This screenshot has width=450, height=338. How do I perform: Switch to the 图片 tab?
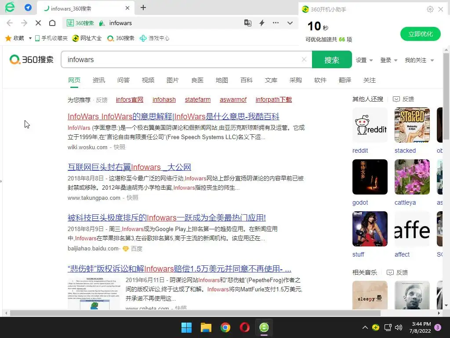(x=172, y=80)
